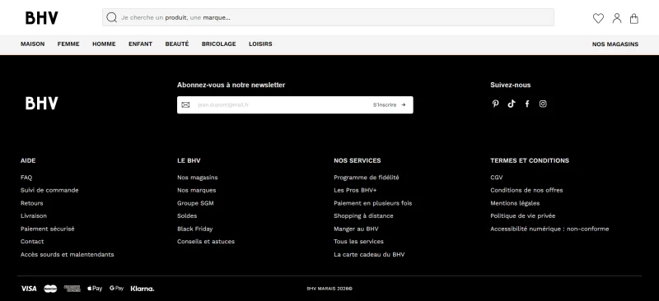Click the S'inscrire subscribe button
659x301 pixels.
(389, 105)
